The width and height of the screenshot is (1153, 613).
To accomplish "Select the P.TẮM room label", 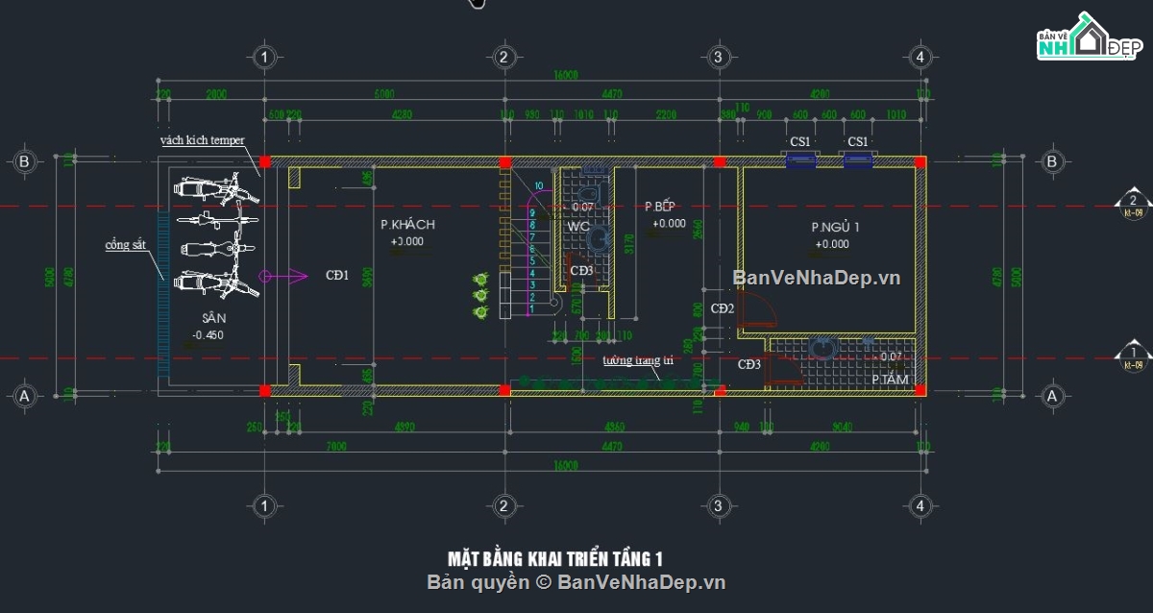I will point(891,380).
